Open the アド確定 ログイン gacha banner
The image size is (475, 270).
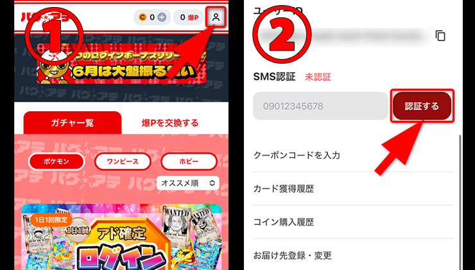coord(121,237)
